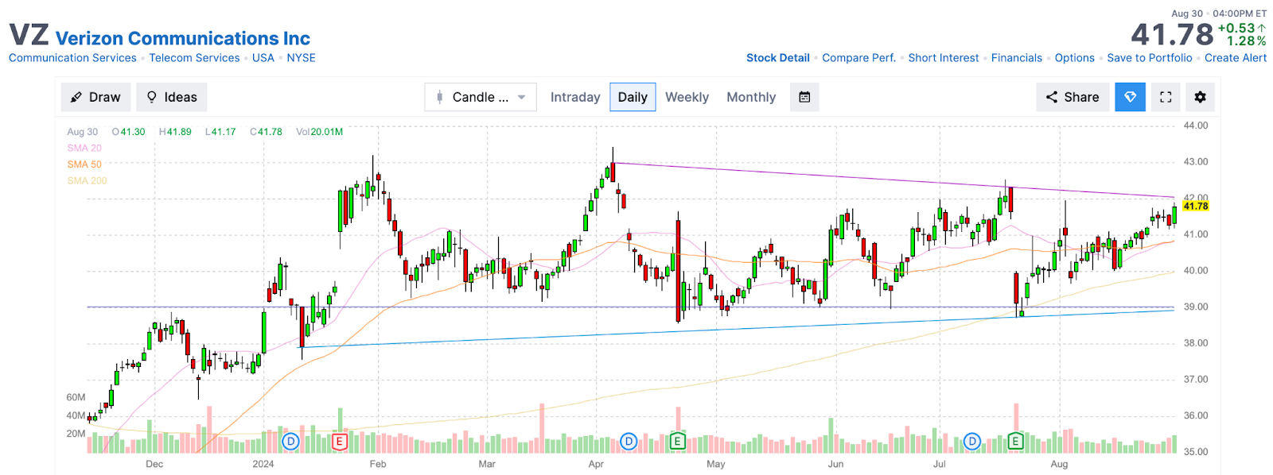Open Communication Services sector link
The image size is (1273, 475).
(x=72, y=58)
